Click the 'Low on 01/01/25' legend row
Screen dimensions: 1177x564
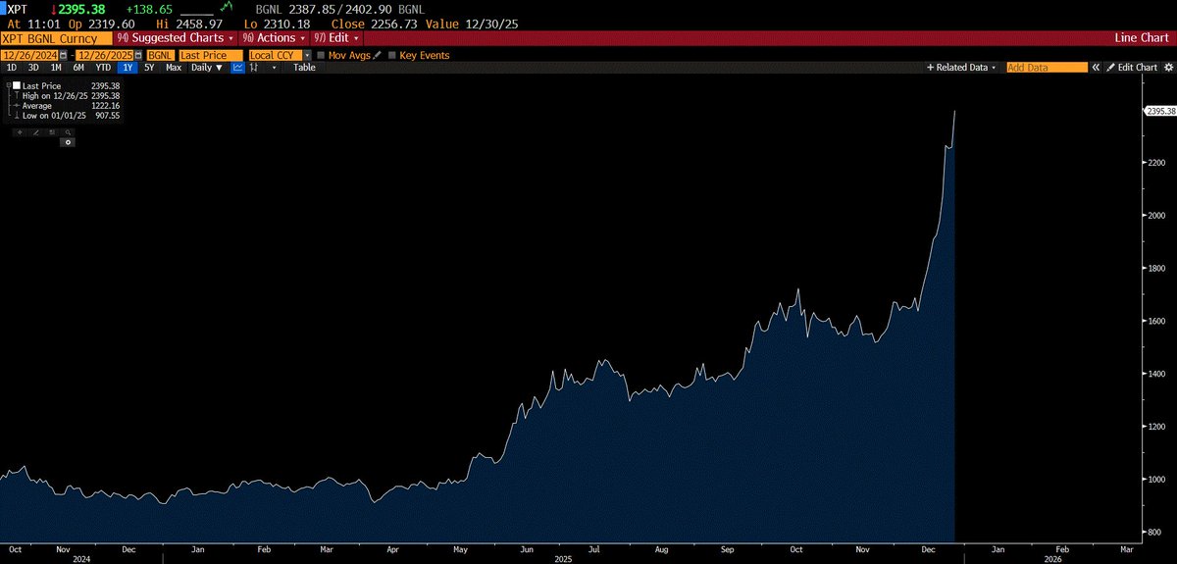(x=70, y=116)
